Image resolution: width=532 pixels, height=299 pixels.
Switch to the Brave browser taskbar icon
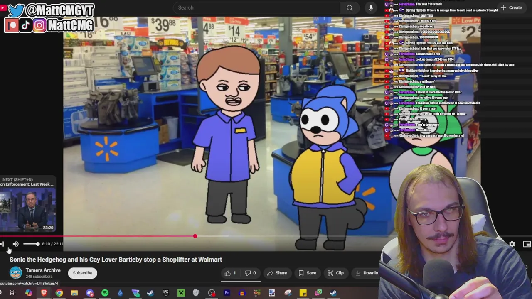point(44,293)
